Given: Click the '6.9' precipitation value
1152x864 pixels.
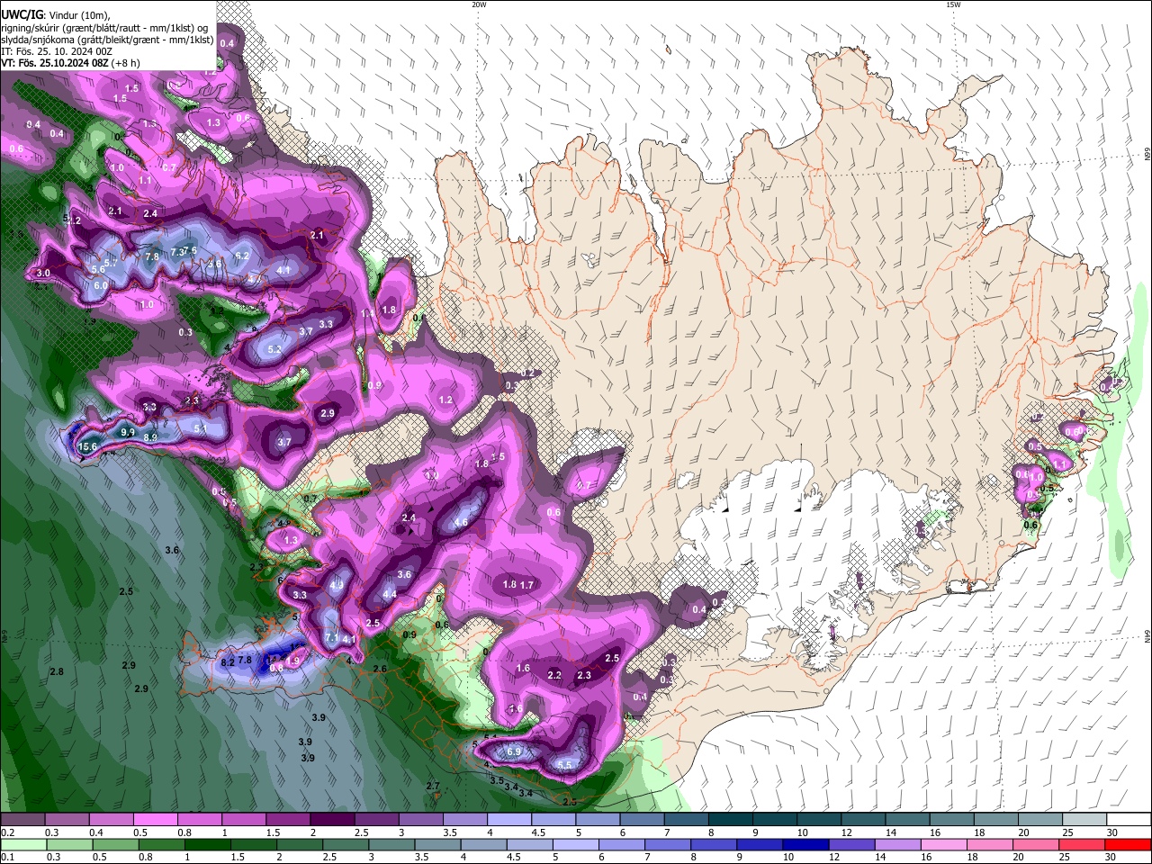Looking at the screenshot, I should point(515,751).
